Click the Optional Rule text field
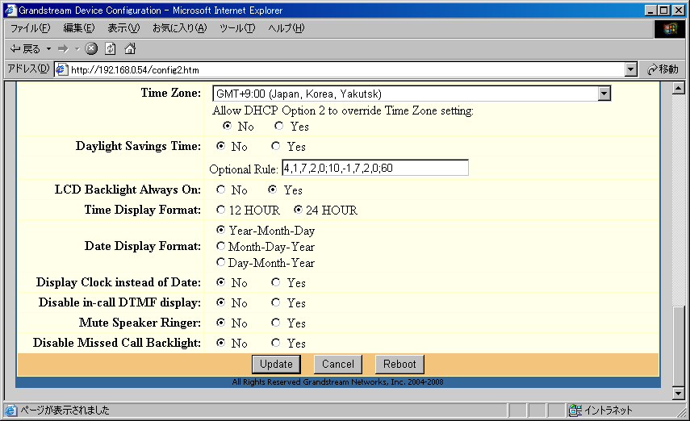Viewport: 690px width, 421px height. pos(374,168)
